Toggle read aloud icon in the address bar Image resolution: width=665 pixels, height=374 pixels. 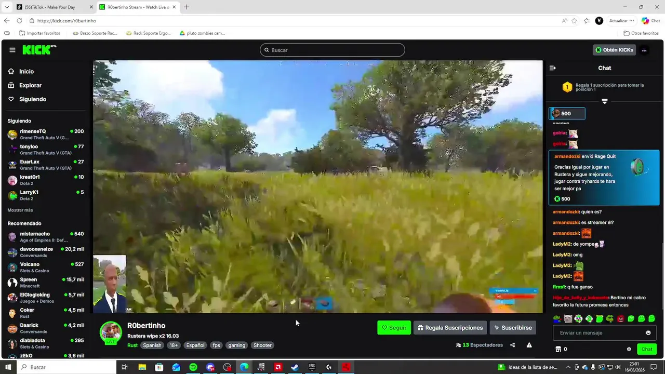564,21
